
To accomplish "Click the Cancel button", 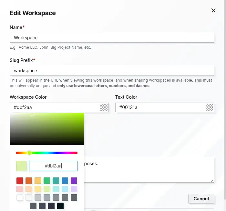I will [x=201, y=199].
